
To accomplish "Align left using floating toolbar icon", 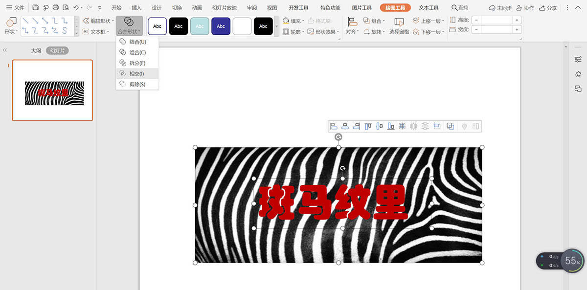I will point(334,126).
